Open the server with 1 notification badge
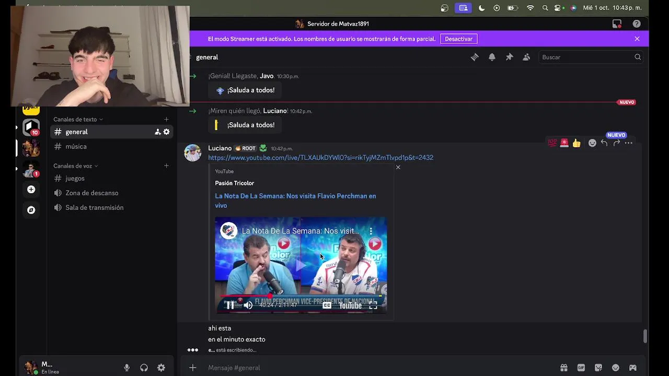Viewport: 669px width, 376px height. 31,170
